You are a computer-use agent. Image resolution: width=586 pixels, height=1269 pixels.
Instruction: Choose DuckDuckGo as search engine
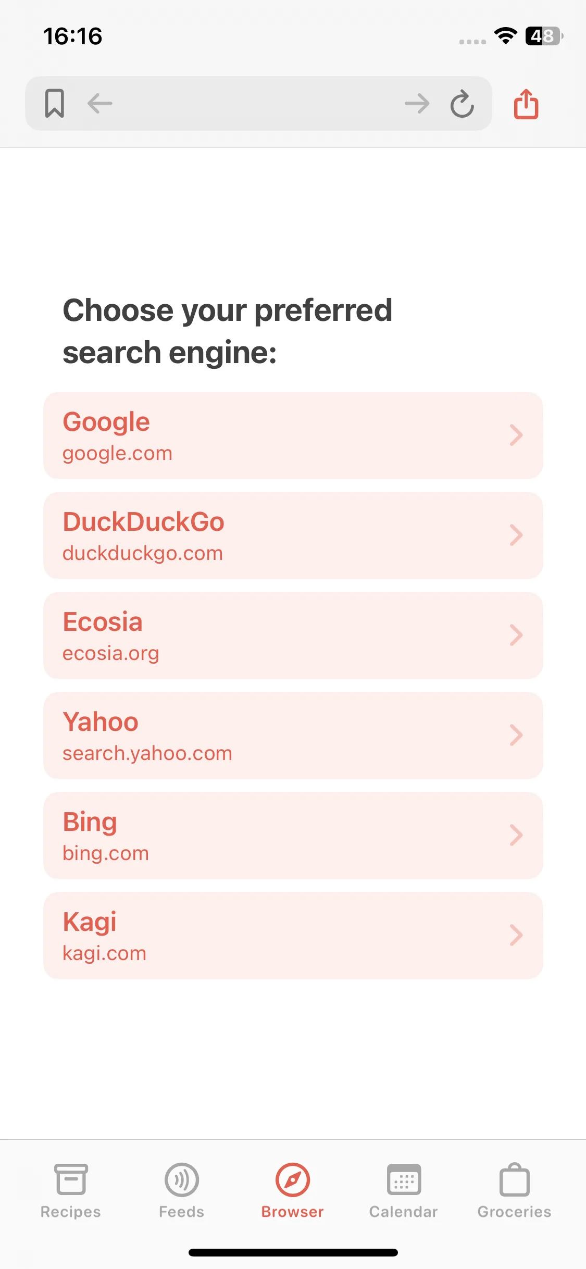293,536
